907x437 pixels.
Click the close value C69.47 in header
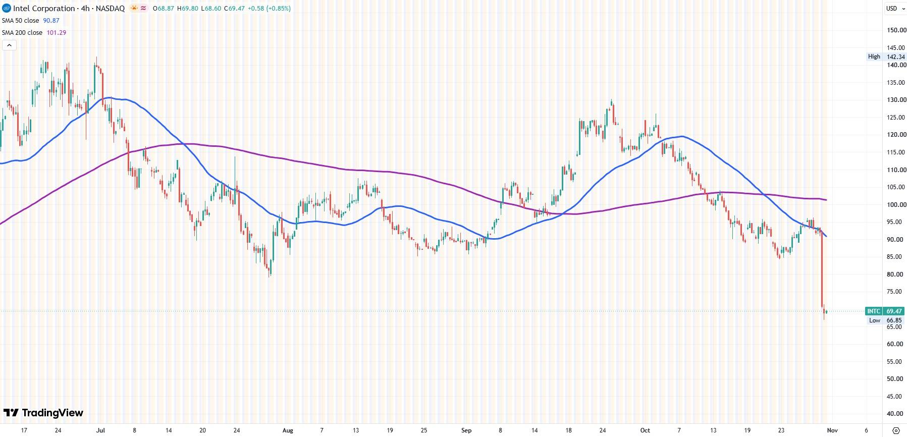pos(235,9)
